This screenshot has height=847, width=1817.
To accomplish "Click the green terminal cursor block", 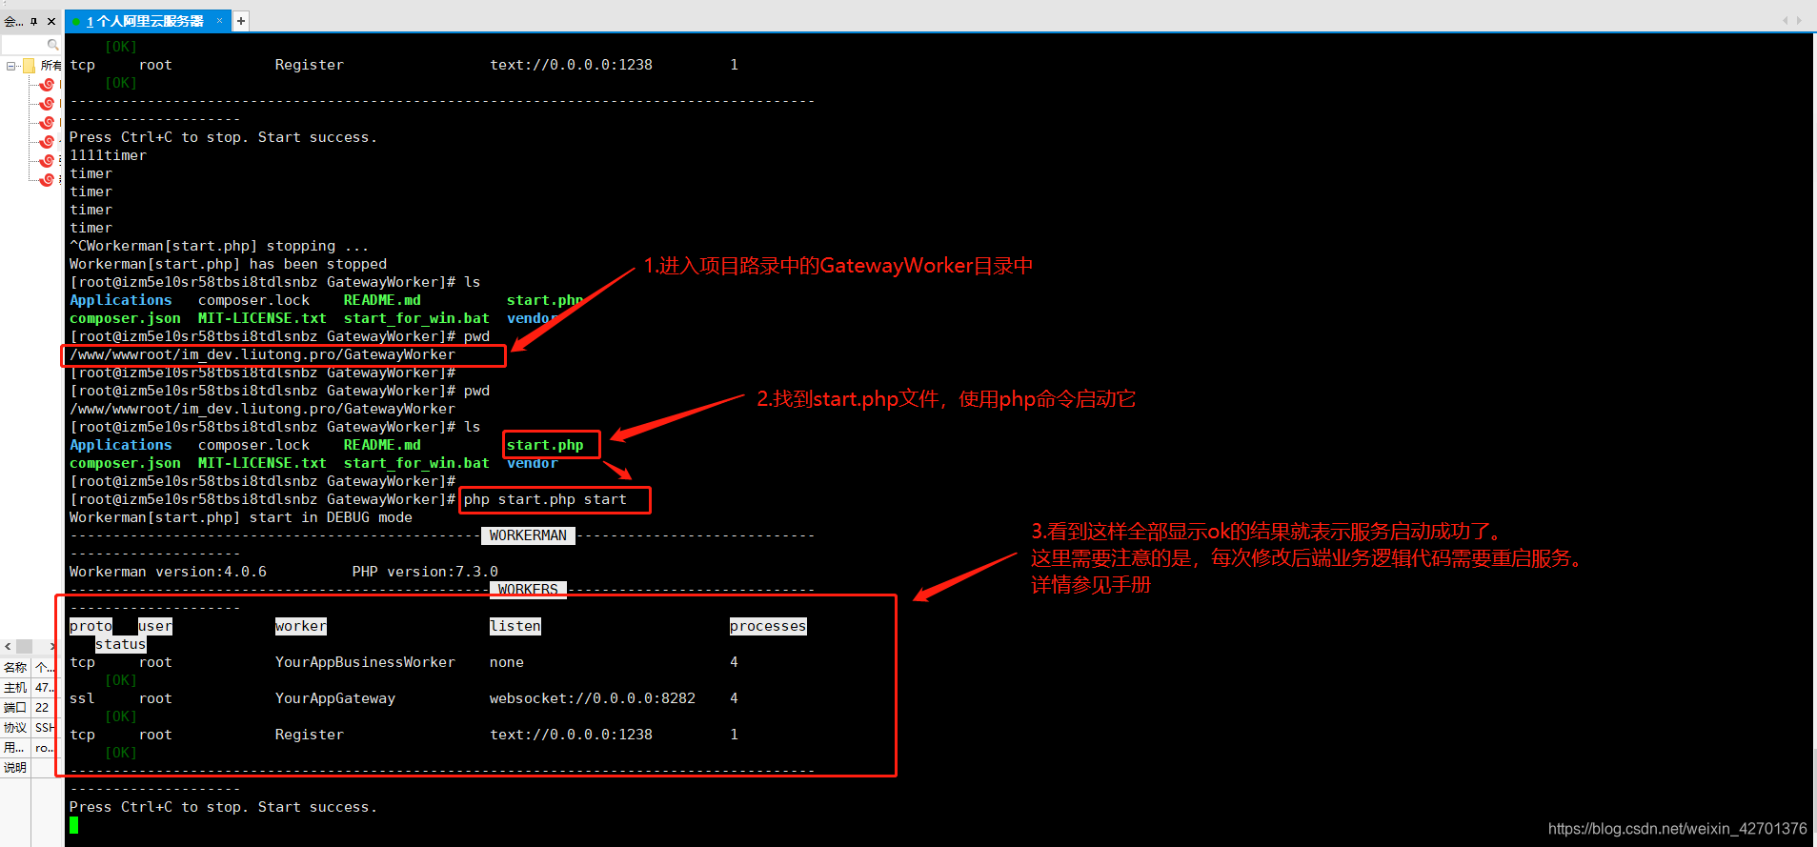I will 74,825.
